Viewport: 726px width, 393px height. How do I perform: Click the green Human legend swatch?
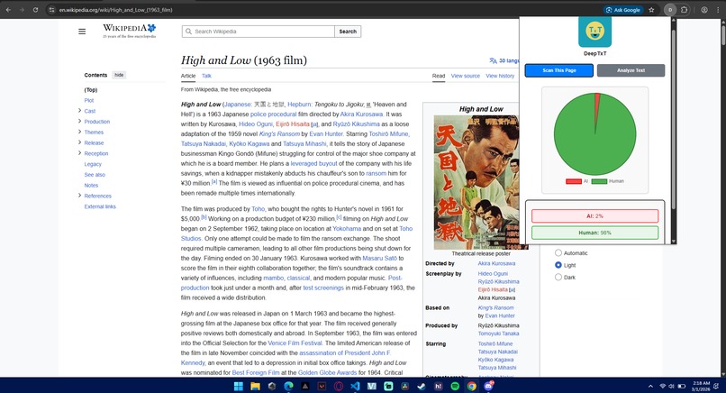click(599, 181)
